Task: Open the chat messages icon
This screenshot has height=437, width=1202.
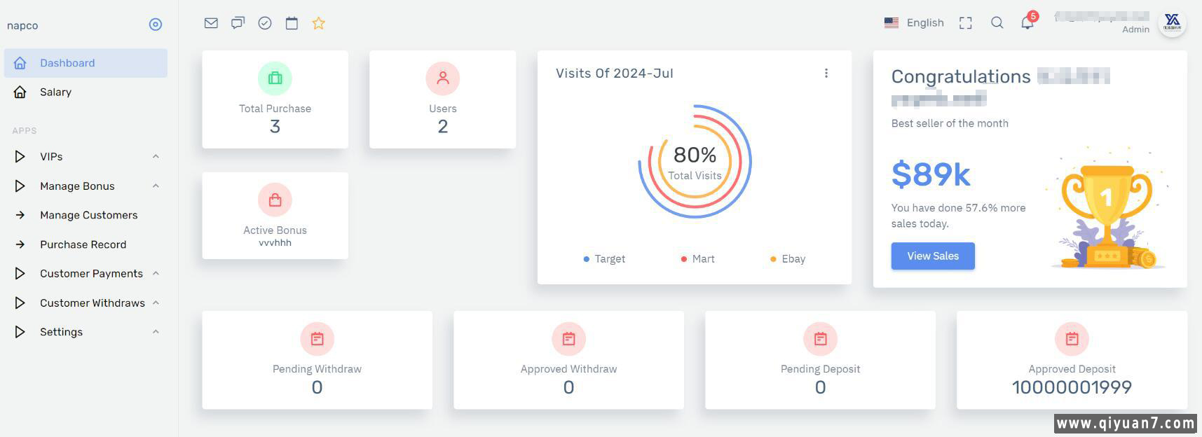Action: [x=238, y=23]
